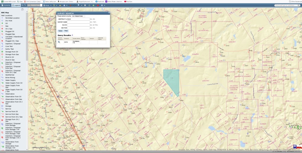Screen dimensions: 302x153
Task: Click the Storage from Gas legend entry
Action: (x=10, y=54)
